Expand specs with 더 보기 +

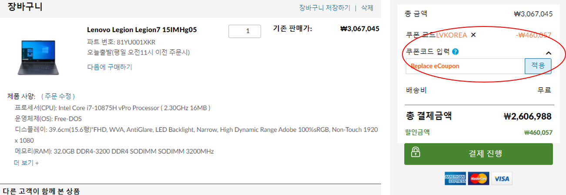(27, 163)
